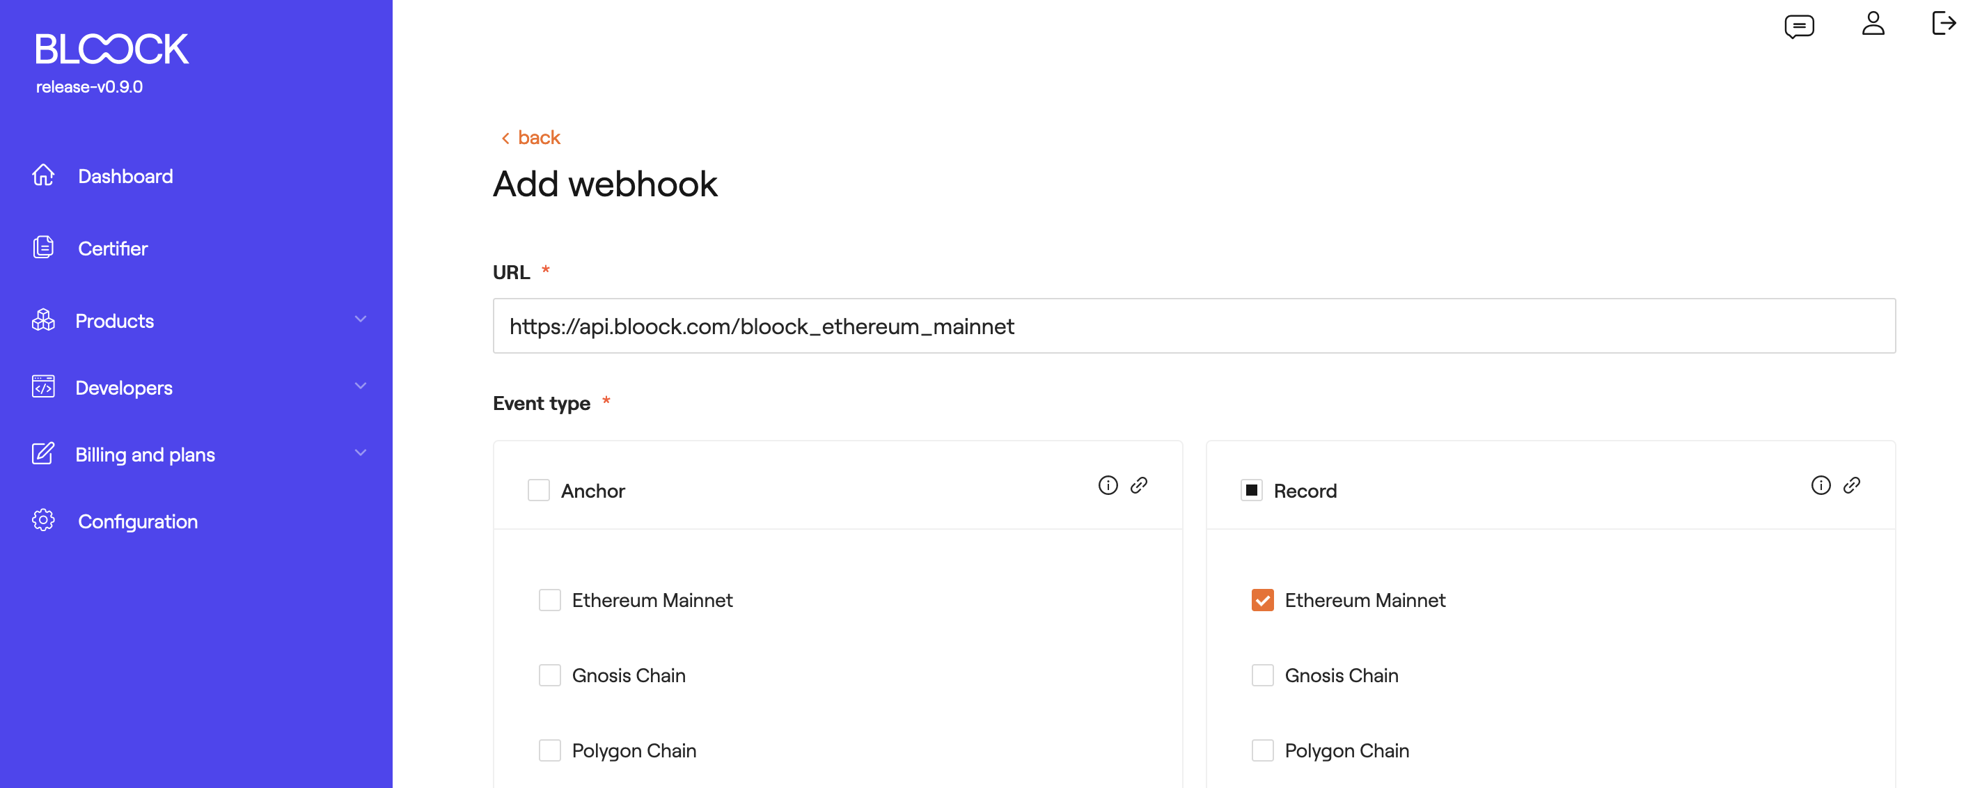Open the Products menu item

[x=115, y=320]
